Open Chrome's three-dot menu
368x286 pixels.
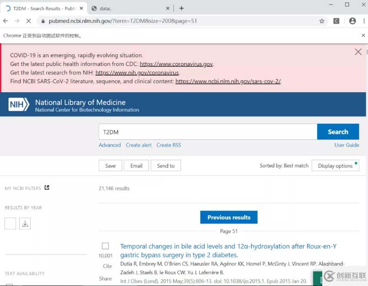(x=364, y=21)
